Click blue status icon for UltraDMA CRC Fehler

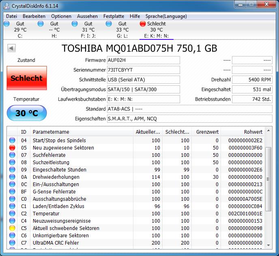coord(12,243)
